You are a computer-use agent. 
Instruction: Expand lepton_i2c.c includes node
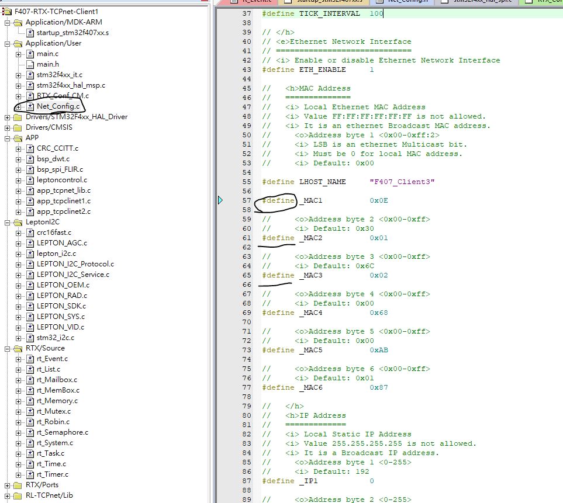pyautogui.click(x=18, y=254)
